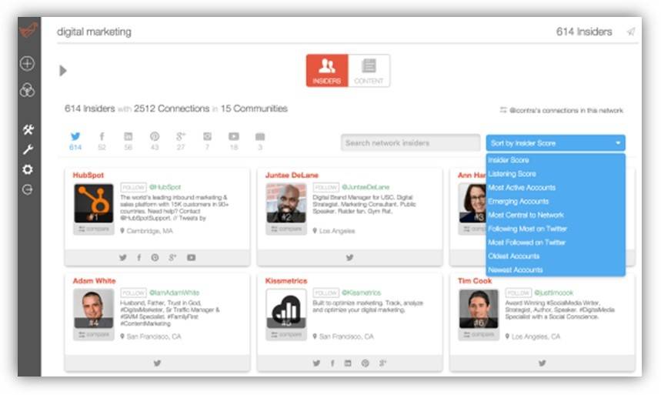Open the add (plus circle) sidebar icon

point(28,64)
